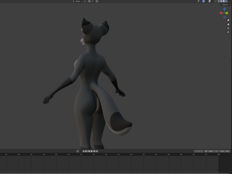Open the Options dropdown

226,5
